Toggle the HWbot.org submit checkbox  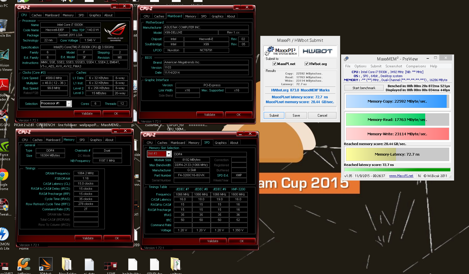306,64
